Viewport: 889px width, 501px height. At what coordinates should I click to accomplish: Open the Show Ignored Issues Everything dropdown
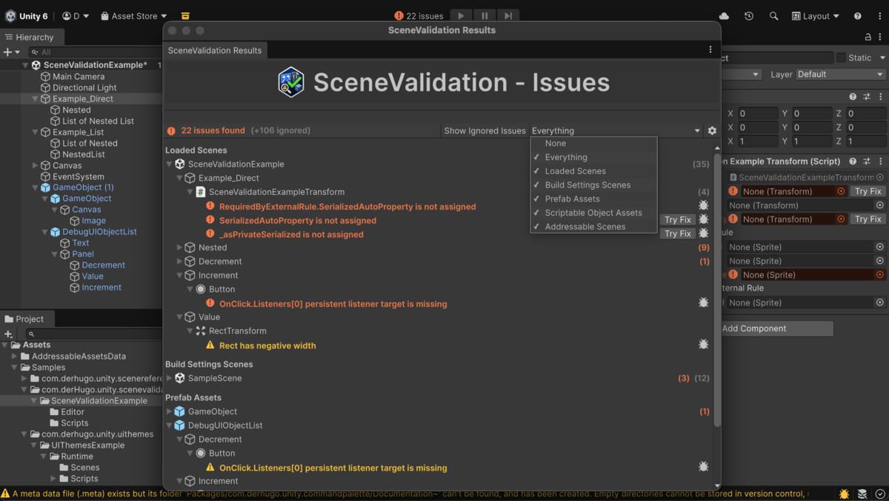click(616, 130)
